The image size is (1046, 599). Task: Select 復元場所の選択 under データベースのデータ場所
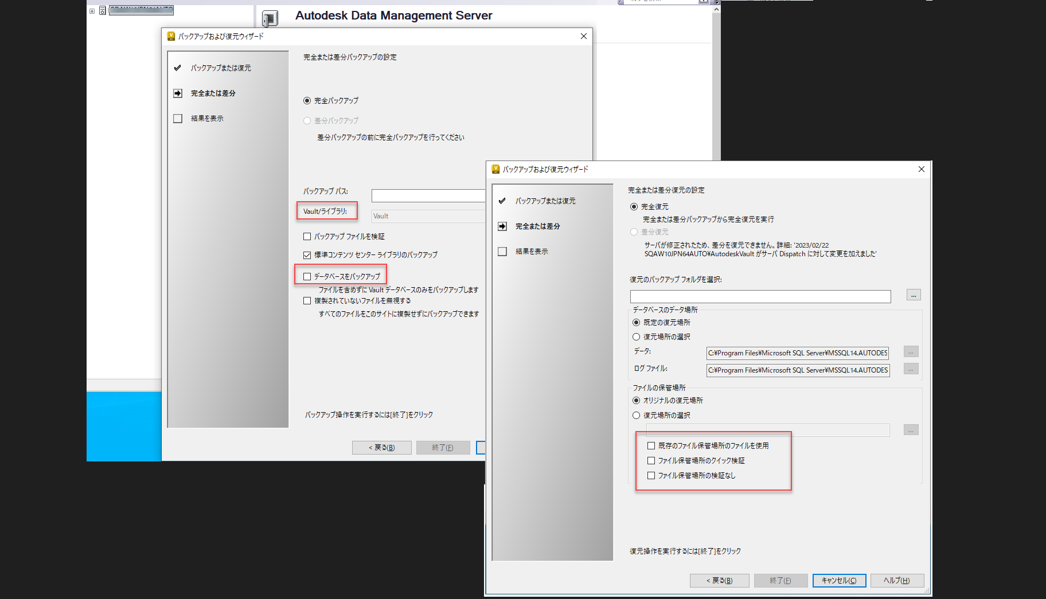coord(636,336)
